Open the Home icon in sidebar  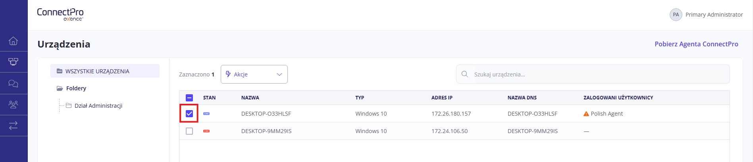point(13,41)
